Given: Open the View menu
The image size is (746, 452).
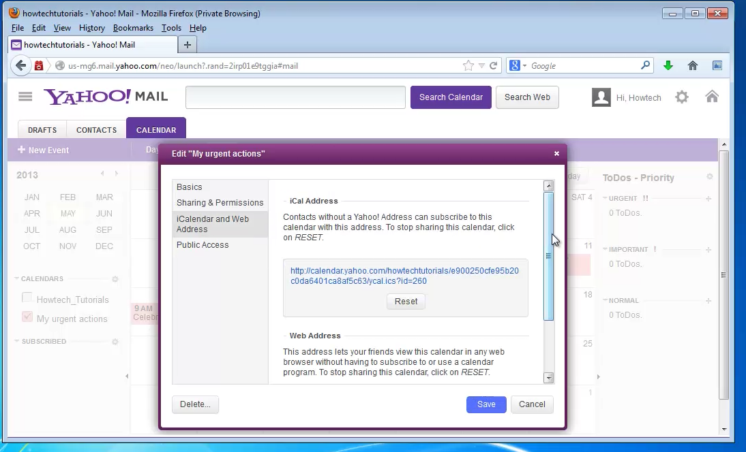Looking at the screenshot, I should [x=62, y=28].
